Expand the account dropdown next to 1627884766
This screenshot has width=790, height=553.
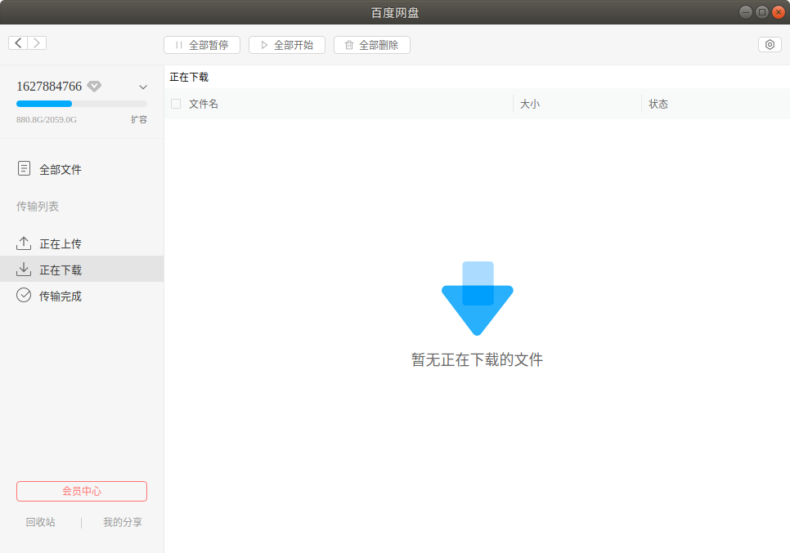point(143,87)
